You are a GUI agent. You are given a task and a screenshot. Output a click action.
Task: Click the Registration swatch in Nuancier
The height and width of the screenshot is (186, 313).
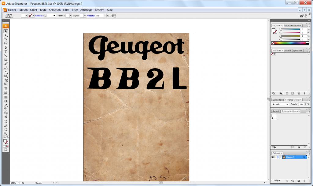pyautogui.click(x=275, y=54)
